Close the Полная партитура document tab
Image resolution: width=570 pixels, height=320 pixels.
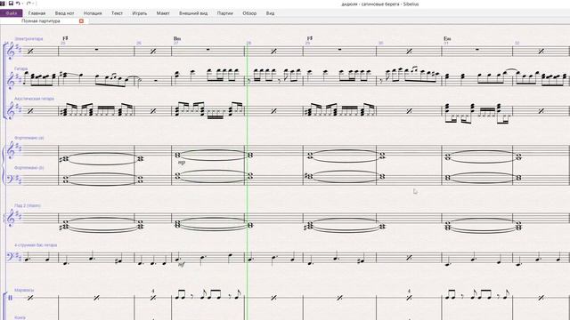pyautogui.click(x=81, y=21)
